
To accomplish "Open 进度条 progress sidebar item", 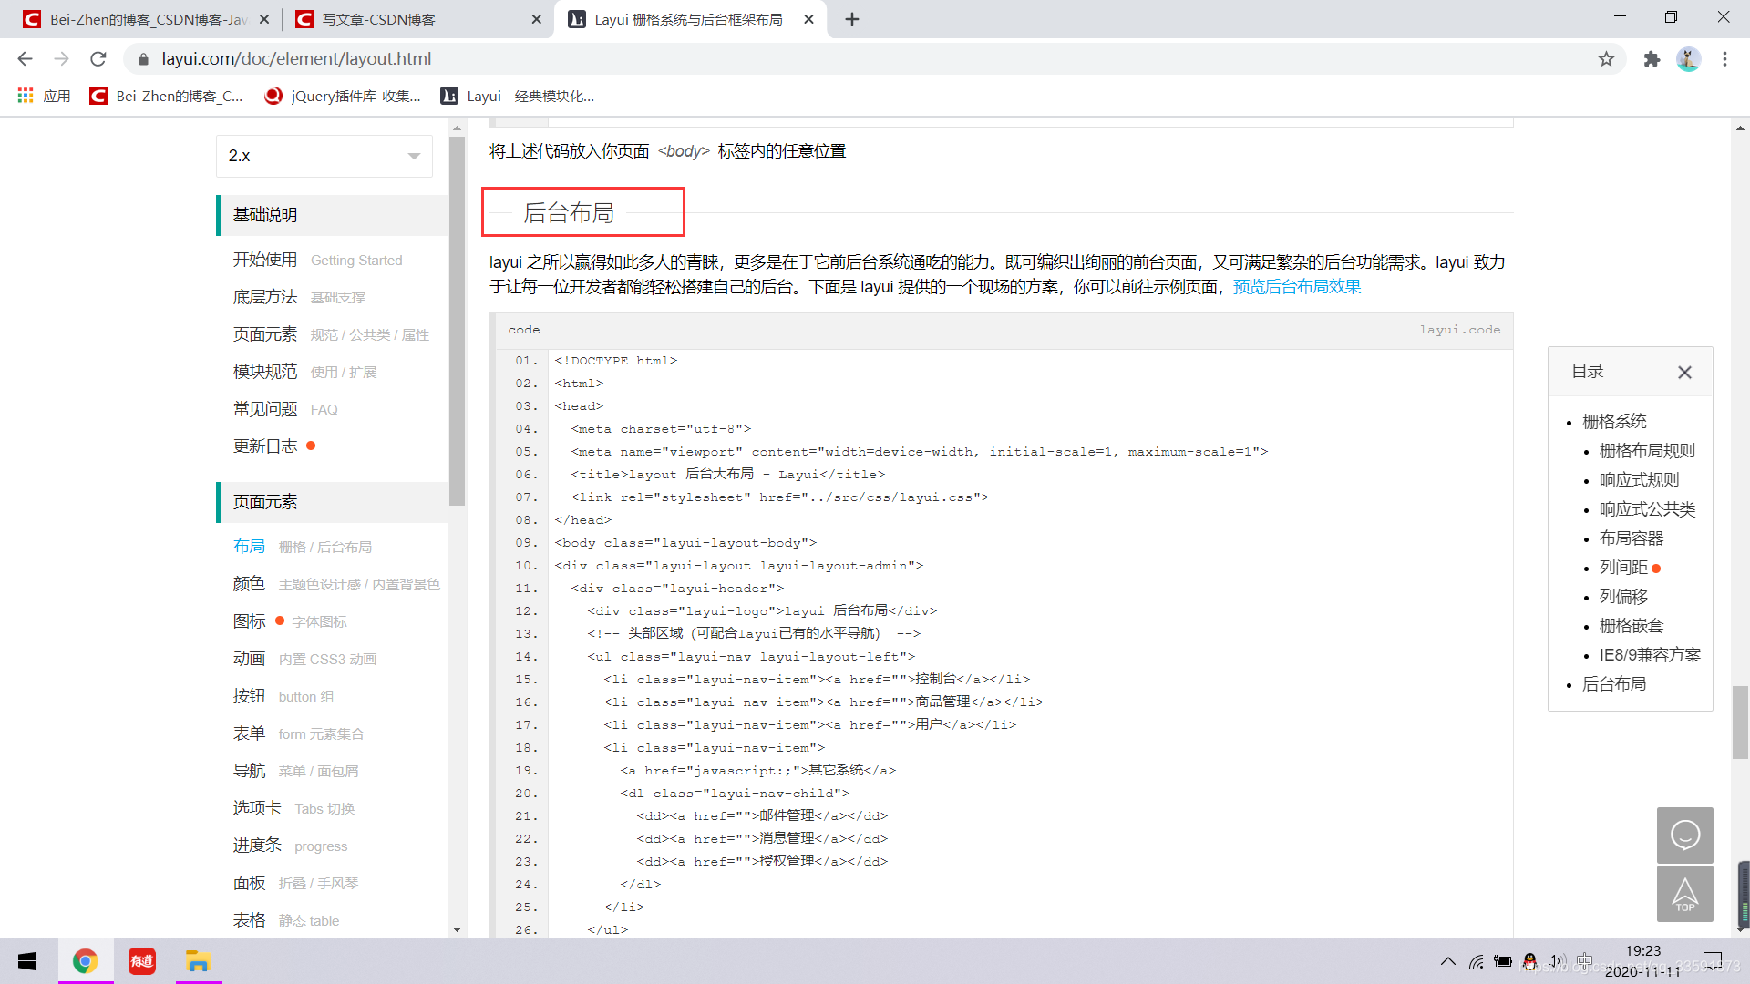I will pos(290,846).
